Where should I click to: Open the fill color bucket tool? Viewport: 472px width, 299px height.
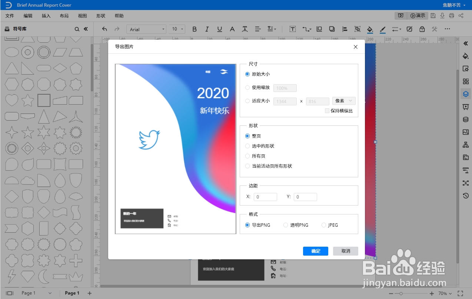coord(370,29)
